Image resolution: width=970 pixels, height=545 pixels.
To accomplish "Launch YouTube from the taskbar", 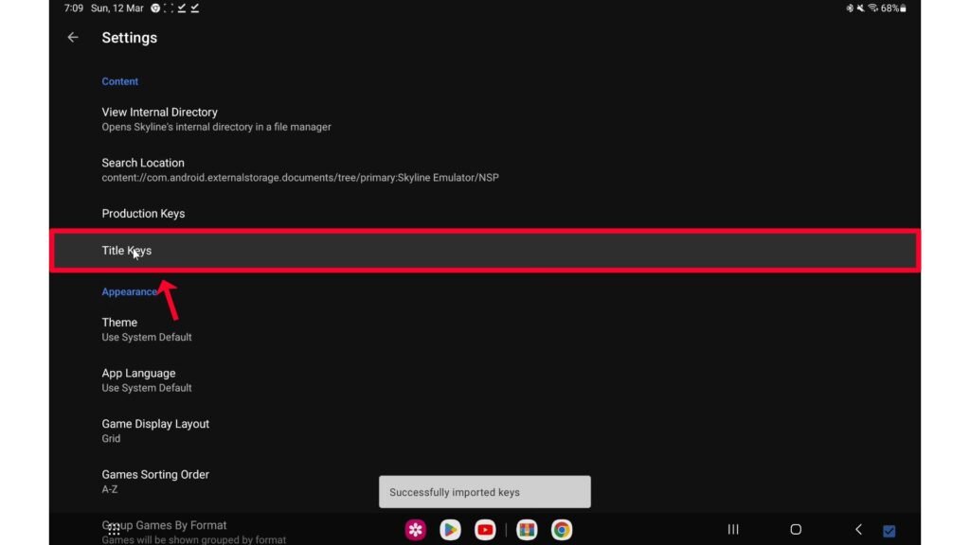I will pos(485,530).
